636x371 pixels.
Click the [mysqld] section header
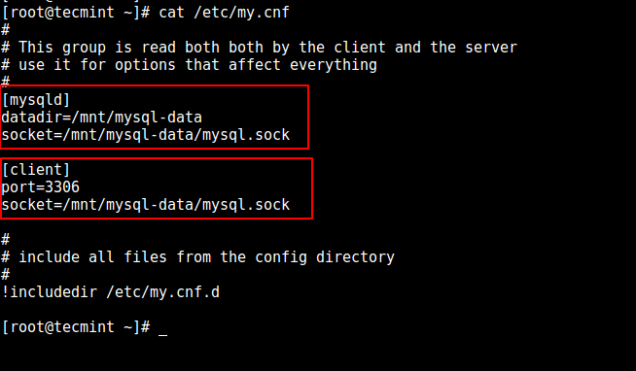coord(36,100)
